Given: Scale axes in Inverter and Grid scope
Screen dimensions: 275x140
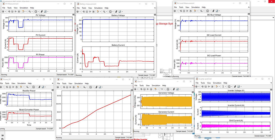Looking at the screenshot, I should 229,87.
